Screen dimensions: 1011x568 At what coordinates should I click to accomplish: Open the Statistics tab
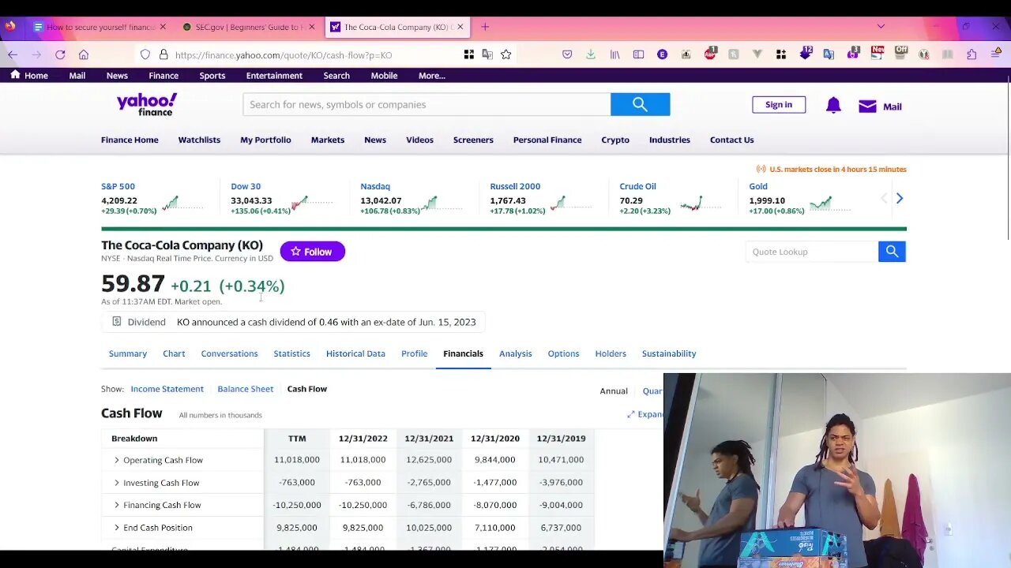[x=291, y=353]
